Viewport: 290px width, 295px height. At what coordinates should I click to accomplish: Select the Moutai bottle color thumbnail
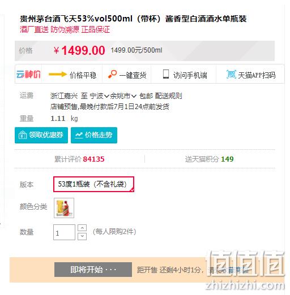pyautogui.click(x=64, y=208)
